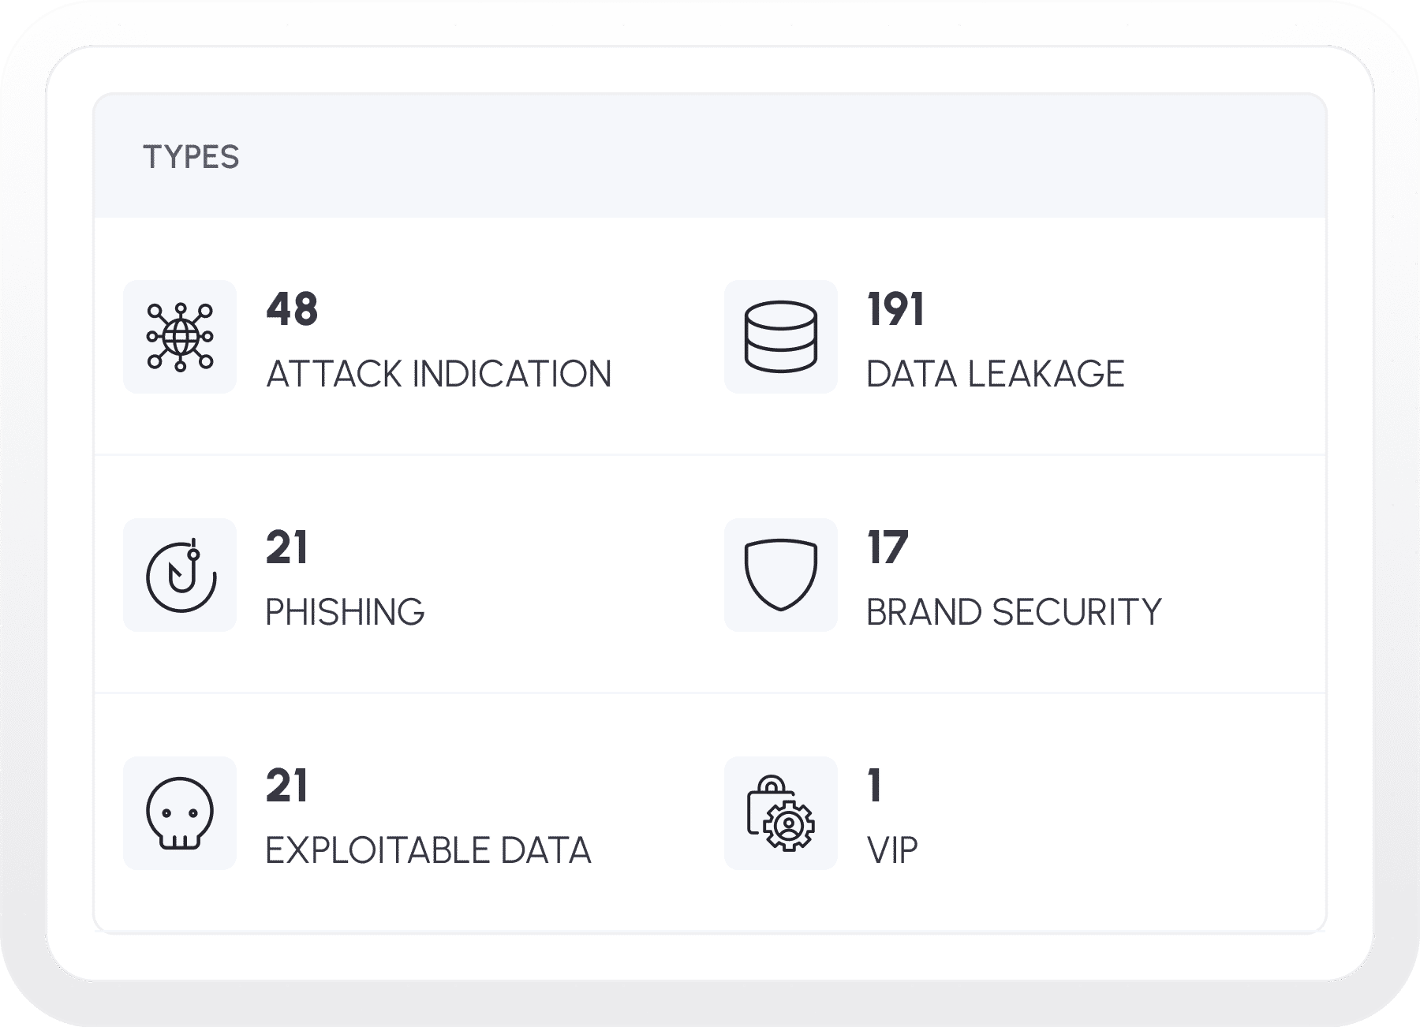Image resolution: width=1420 pixels, height=1027 pixels.
Task: Select the Phishing hook icon
Action: (180, 575)
